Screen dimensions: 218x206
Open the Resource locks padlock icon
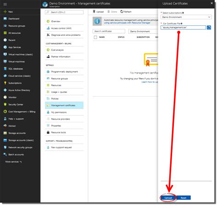[x=48, y=132]
